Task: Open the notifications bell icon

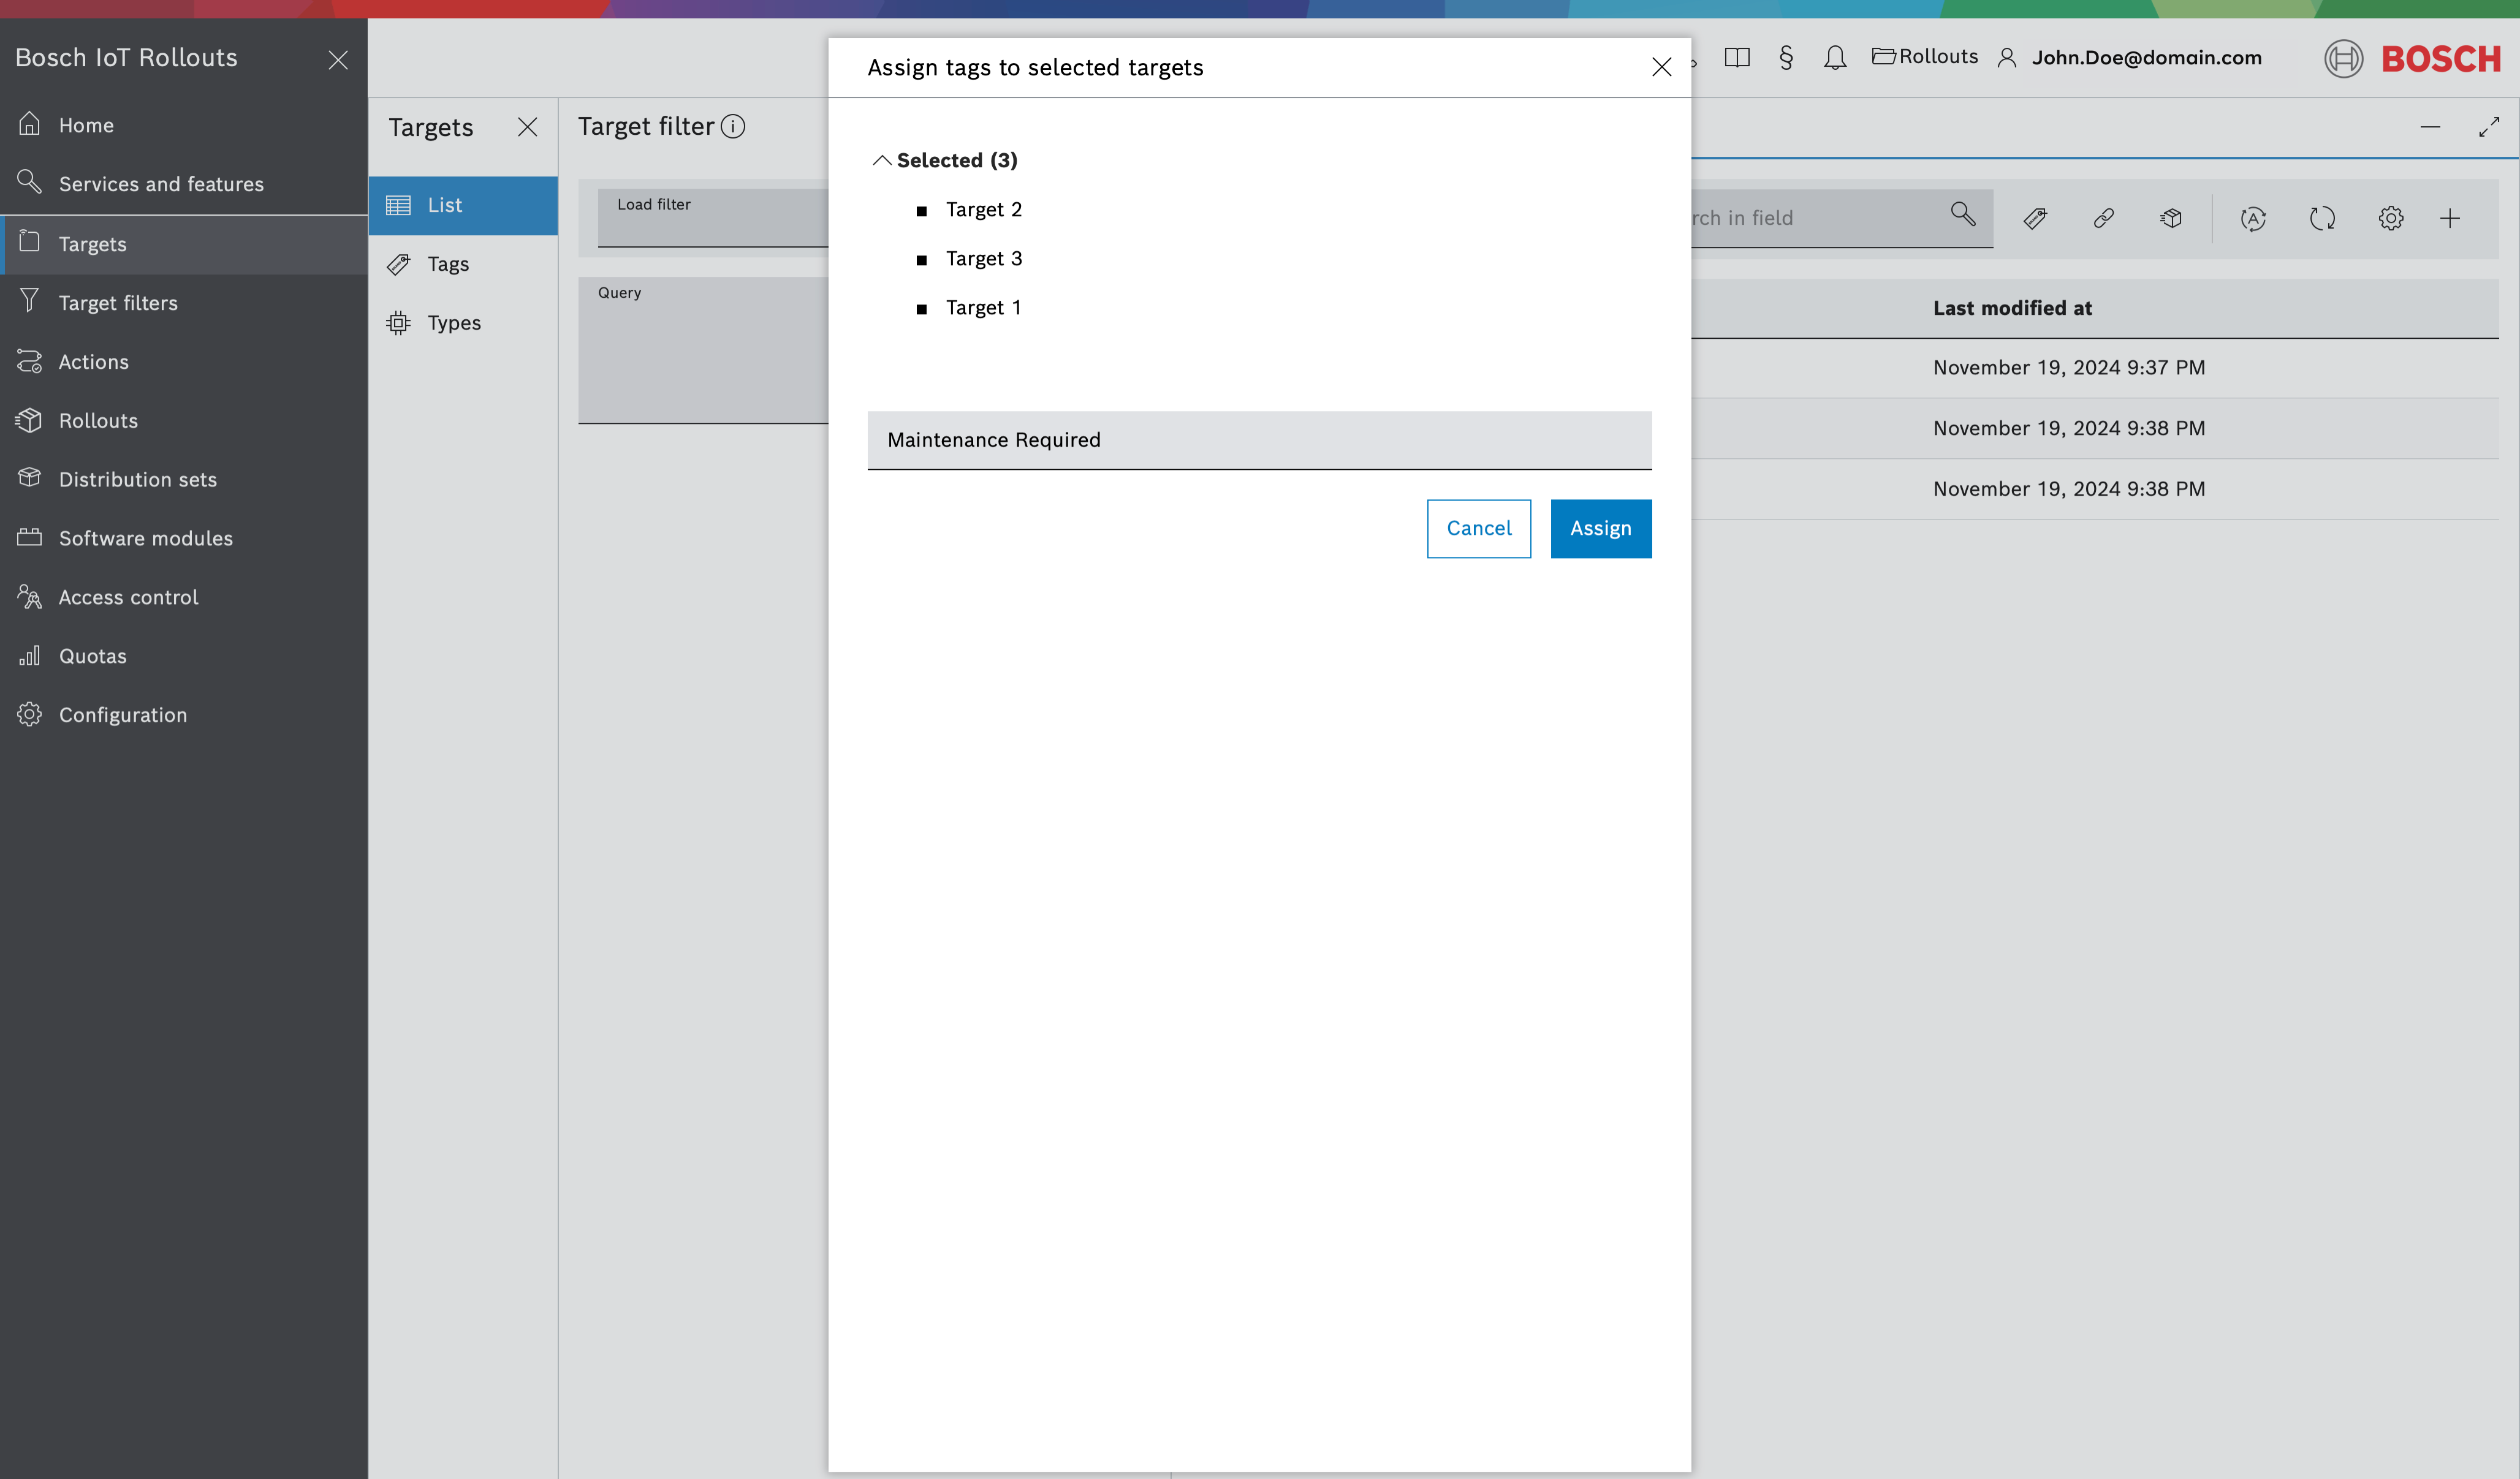Action: (x=1834, y=58)
